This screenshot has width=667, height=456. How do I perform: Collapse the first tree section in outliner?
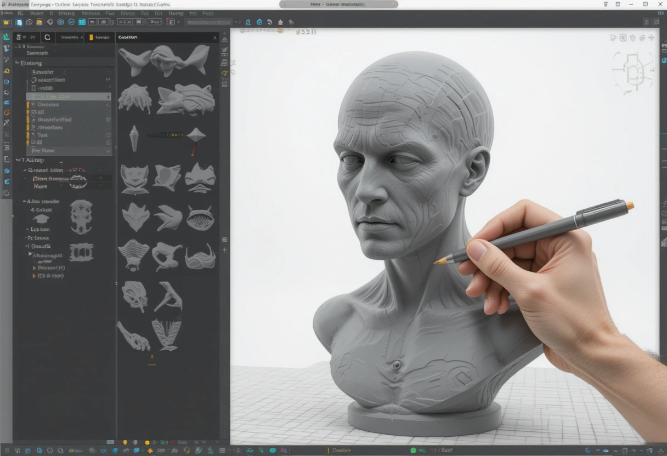tap(18, 64)
